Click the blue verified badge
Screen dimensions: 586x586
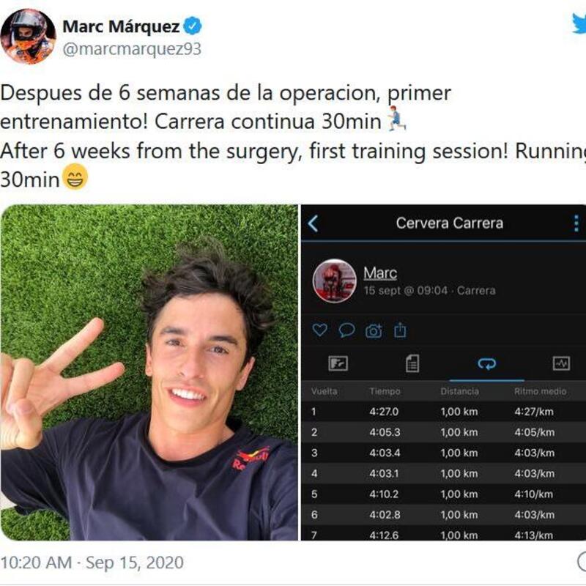[x=193, y=26]
